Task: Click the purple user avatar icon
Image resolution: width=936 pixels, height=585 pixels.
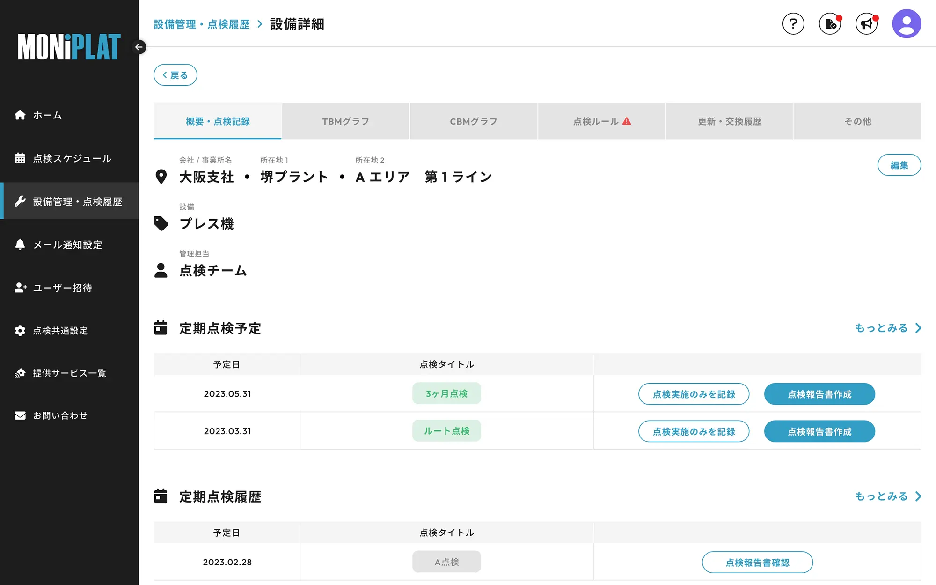Action: pos(906,23)
